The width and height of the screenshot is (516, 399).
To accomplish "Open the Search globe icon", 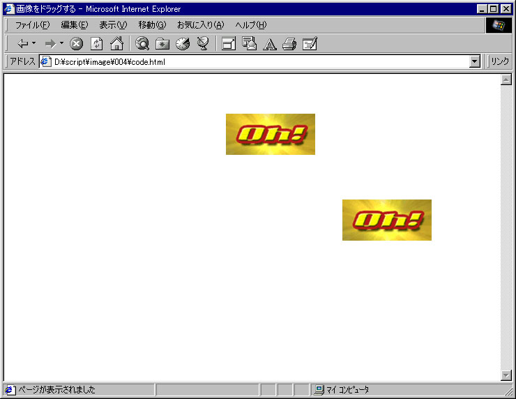I will (x=142, y=43).
